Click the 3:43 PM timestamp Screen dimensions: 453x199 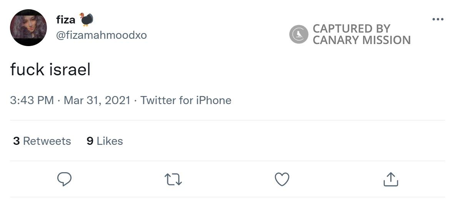pos(32,101)
